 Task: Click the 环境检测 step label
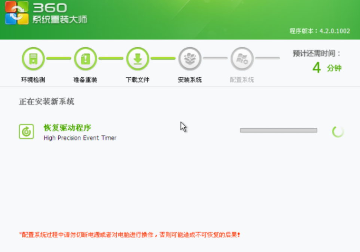click(x=33, y=80)
